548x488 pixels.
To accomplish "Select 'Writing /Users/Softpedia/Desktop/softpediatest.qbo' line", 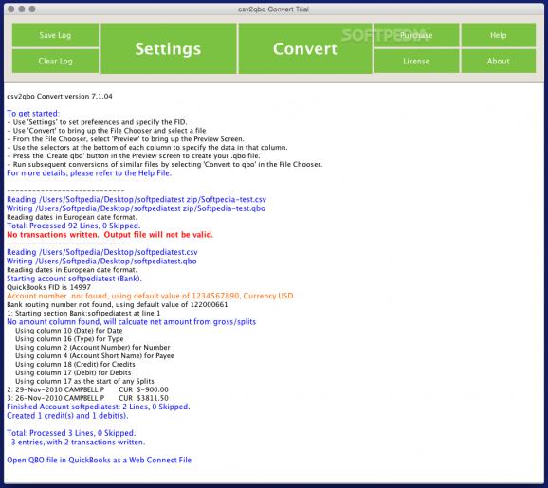I will 101,262.
